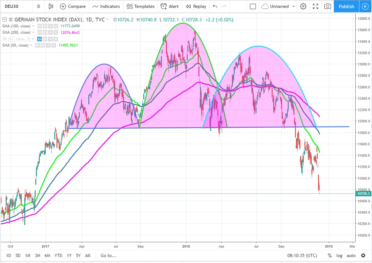Image resolution: width=372 pixels, height=263 pixels.
Task: Toggle log scale on the price axis
Action: tap(339, 255)
